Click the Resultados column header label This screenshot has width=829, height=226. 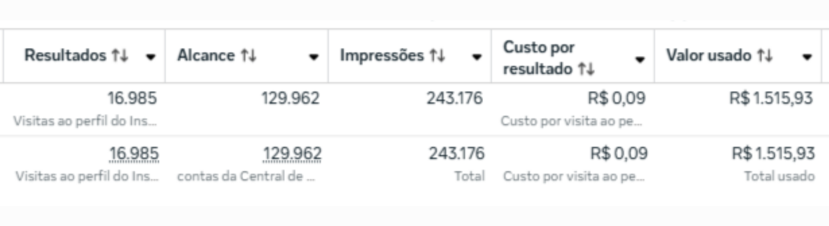(66, 55)
